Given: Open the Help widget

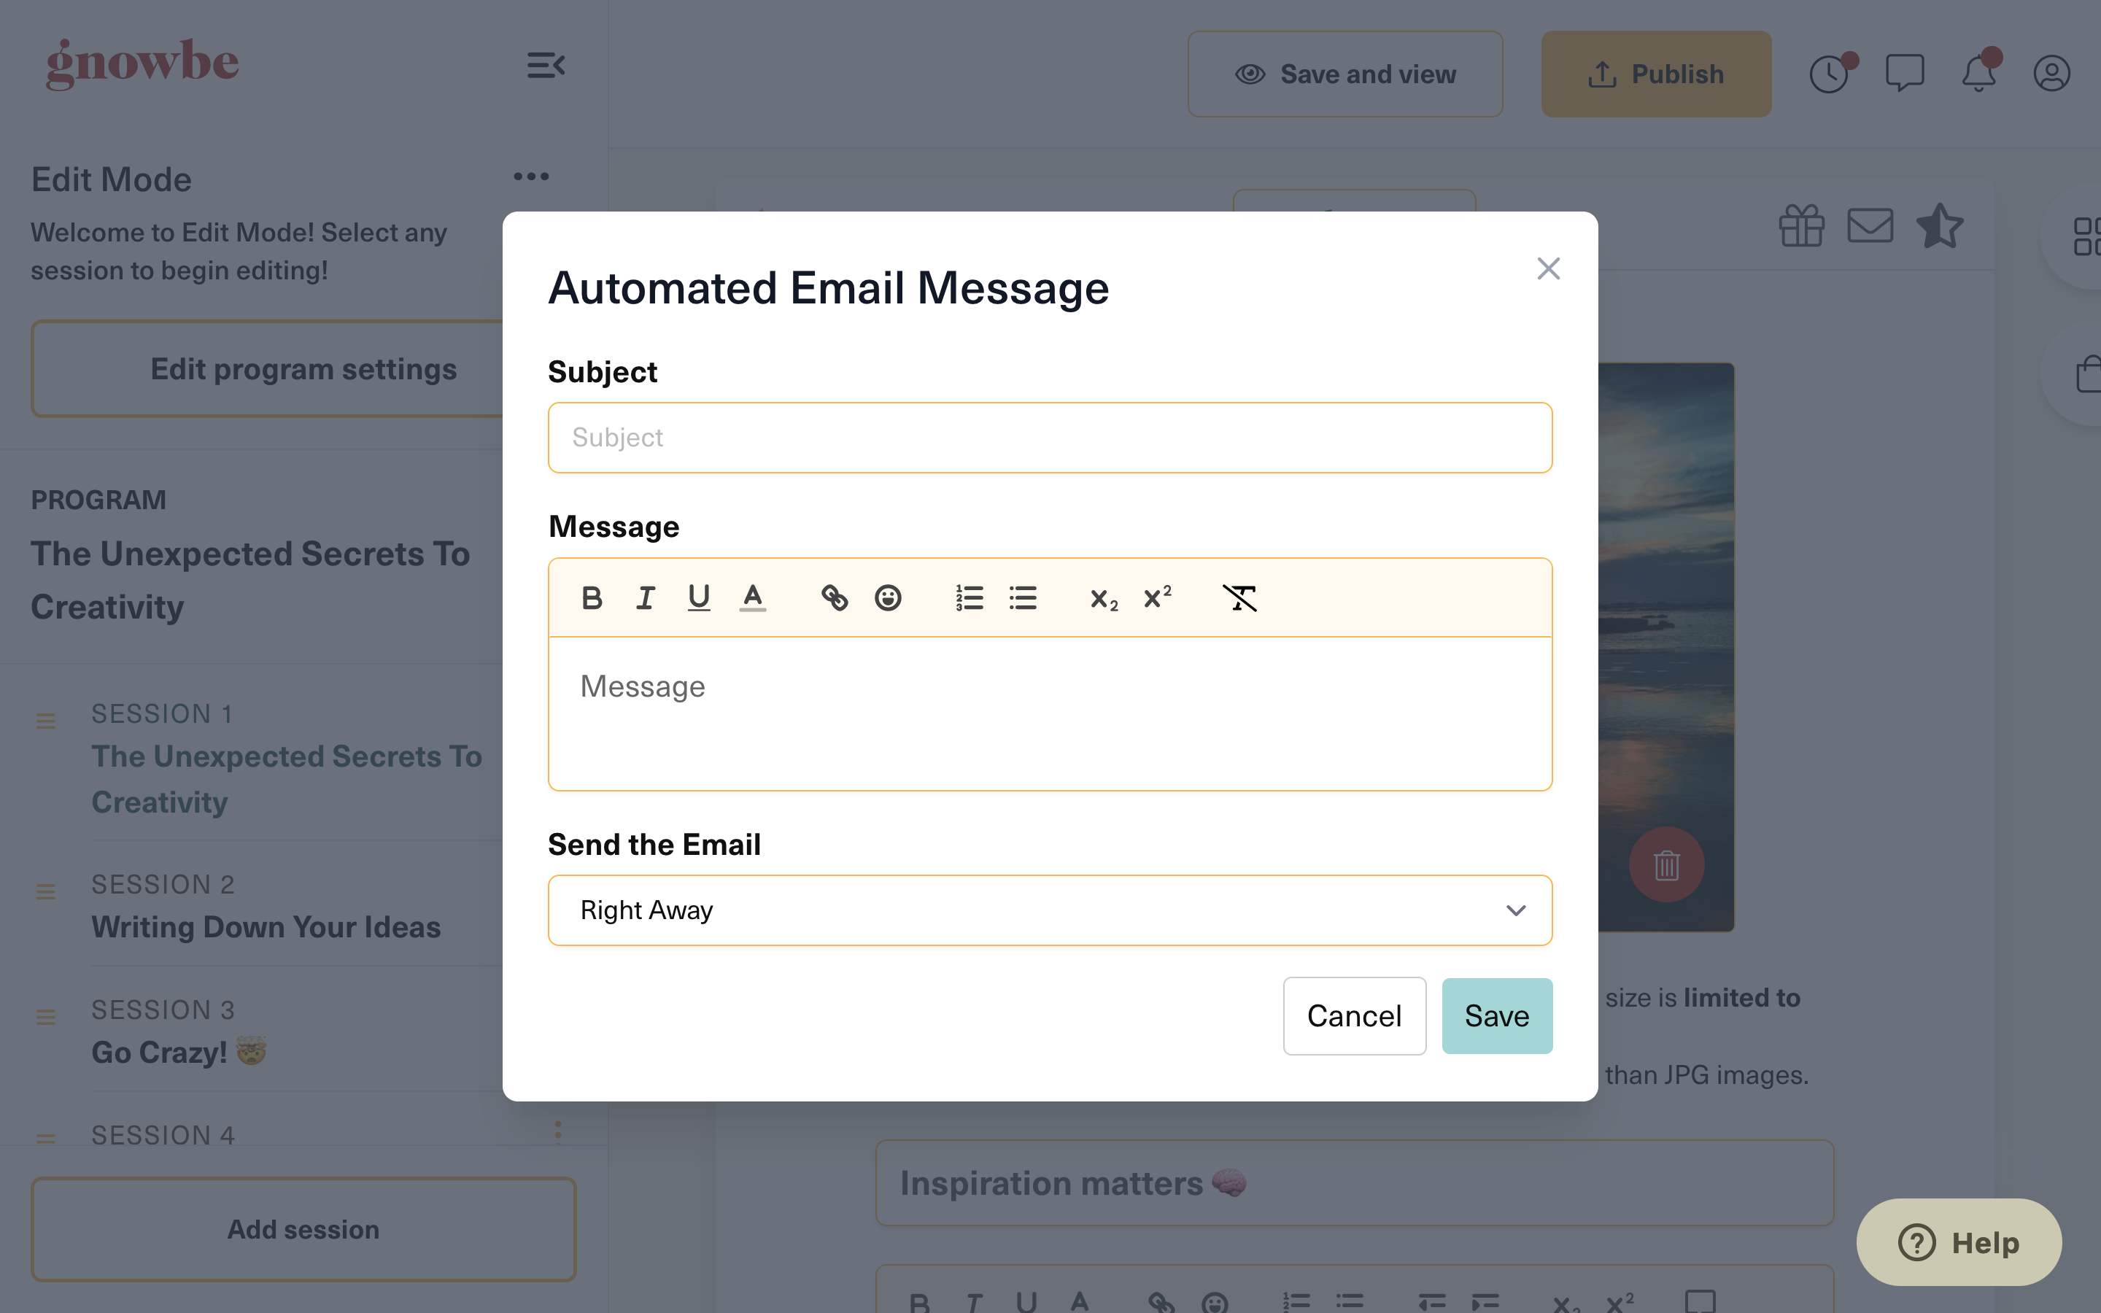Looking at the screenshot, I should (1959, 1243).
